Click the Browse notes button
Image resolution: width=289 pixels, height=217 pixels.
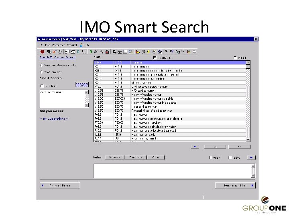click(114, 158)
